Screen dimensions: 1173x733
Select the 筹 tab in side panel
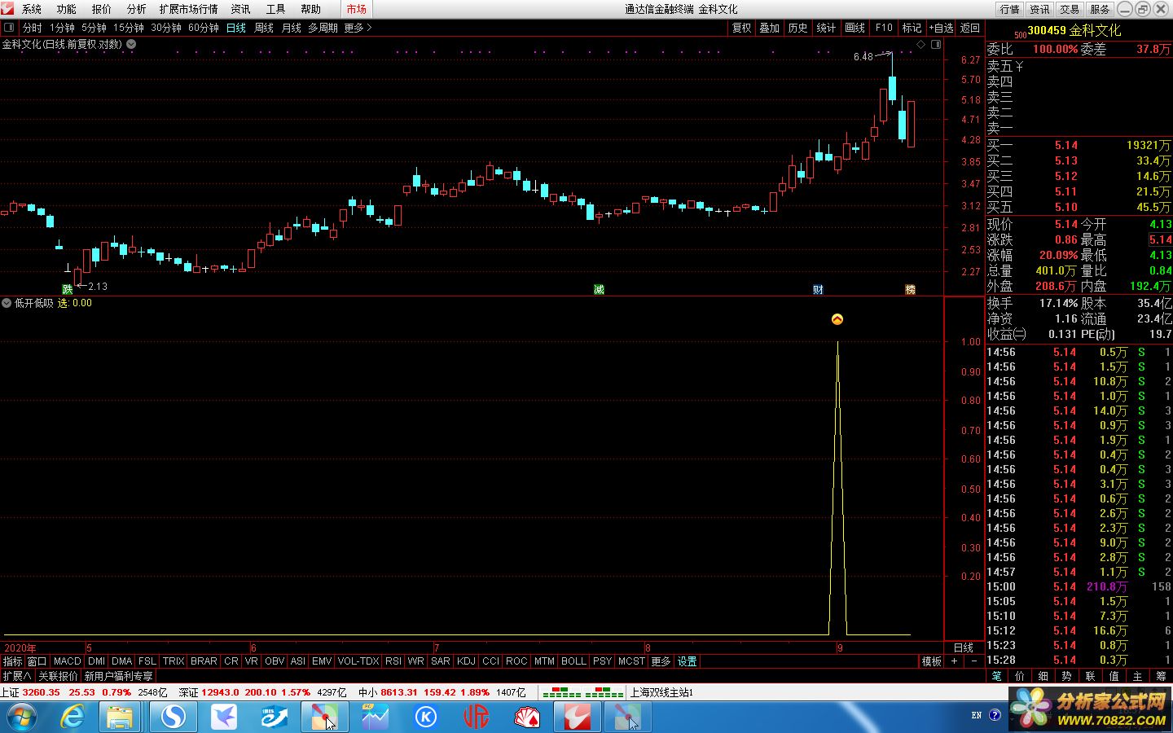pos(1161,676)
